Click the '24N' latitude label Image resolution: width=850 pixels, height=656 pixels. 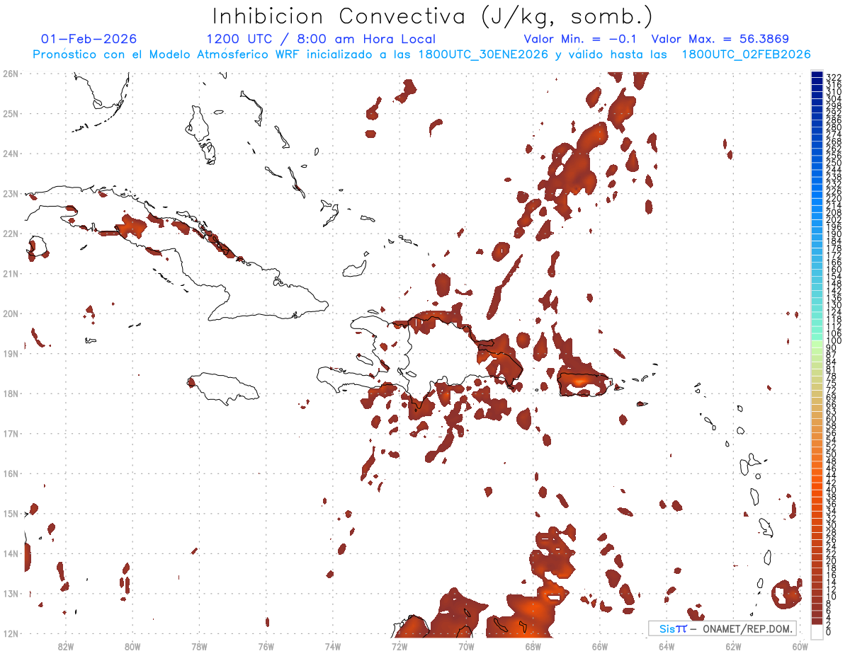click(x=10, y=154)
